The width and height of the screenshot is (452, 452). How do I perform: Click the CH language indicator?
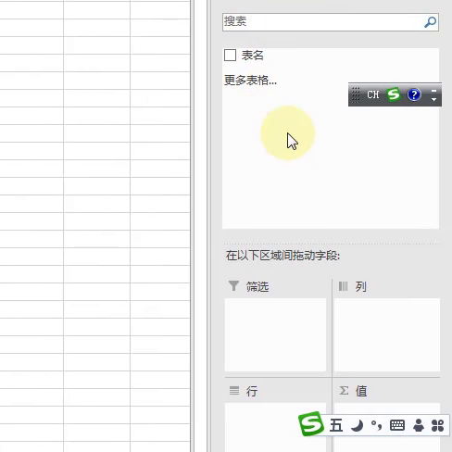tap(373, 94)
